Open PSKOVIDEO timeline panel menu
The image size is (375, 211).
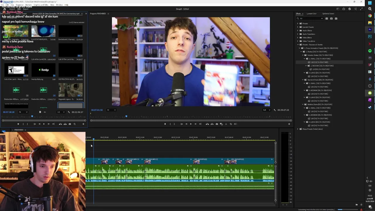pos(25,130)
